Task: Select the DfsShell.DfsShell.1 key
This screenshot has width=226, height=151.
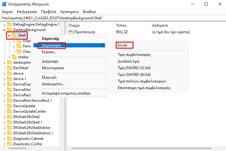Action: 27,122
